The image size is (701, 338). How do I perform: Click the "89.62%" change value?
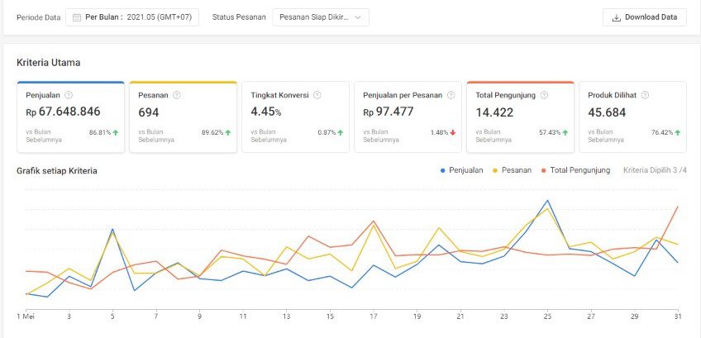(x=212, y=132)
